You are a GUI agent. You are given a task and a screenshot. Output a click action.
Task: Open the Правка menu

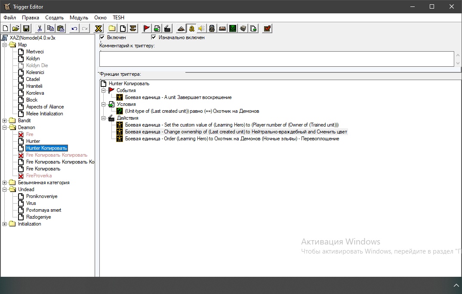[31, 17]
